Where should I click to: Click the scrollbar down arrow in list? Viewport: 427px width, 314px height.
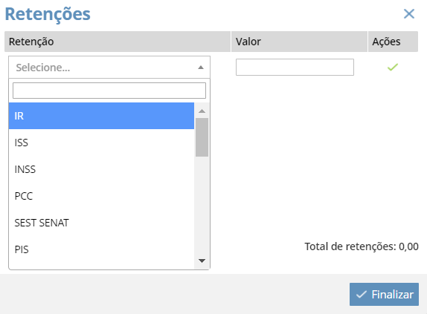click(x=202, y=261)
